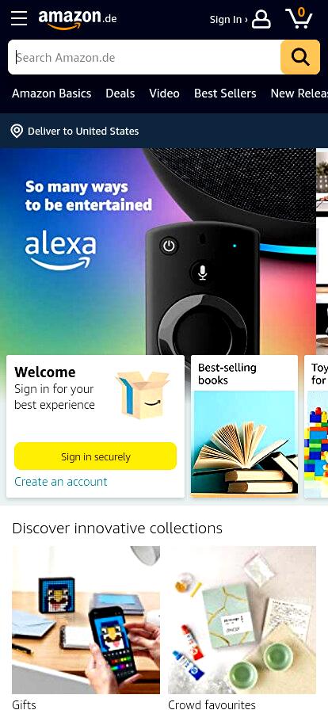The image size is (328, 710).
Task: Go to the Deals tab
Action: (x=120, y=94)
